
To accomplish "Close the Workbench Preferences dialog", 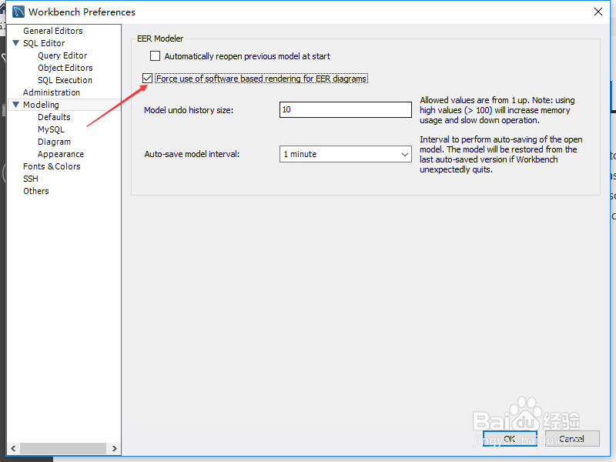I will 598,12.
